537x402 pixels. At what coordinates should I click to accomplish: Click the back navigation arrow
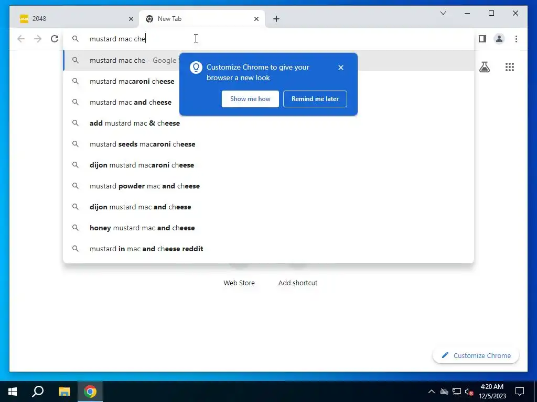21,39
